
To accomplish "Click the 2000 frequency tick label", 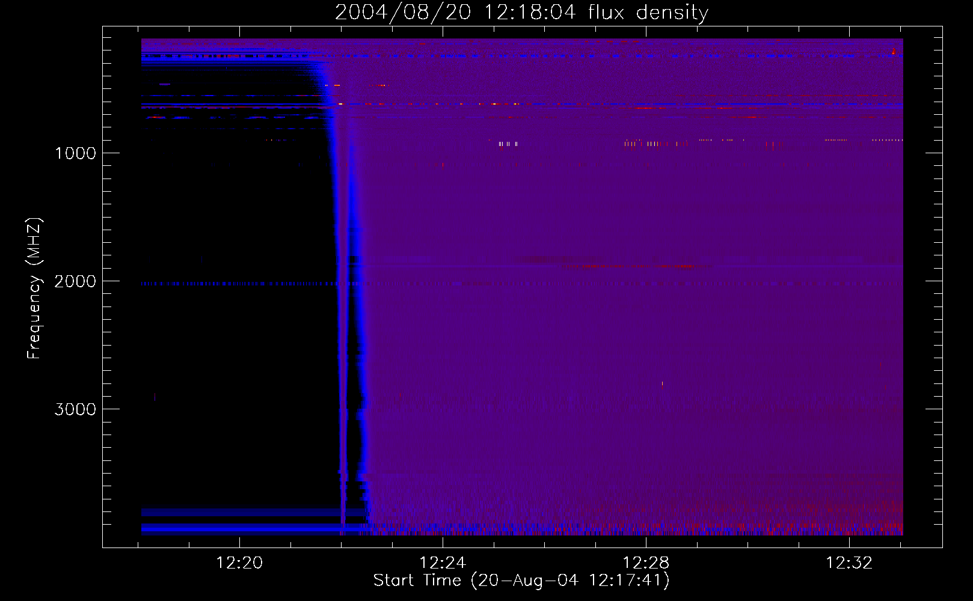I will click(75, 281).
